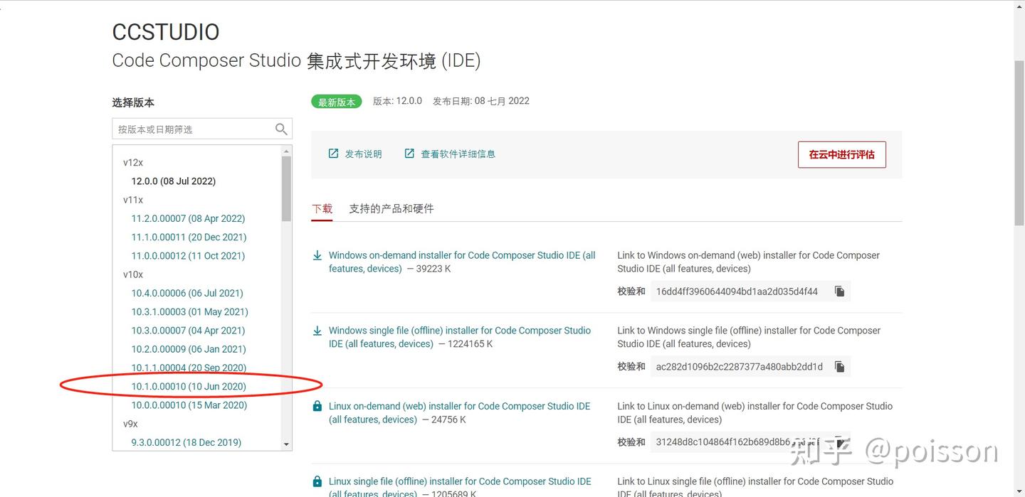Select version 10.1.0.00010 circled in red

click(x=189, y=386)
